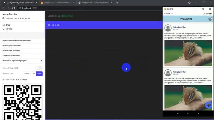The image size is (214, 120).
Task: Open the first post's chipmunk image
Action: 188,53
